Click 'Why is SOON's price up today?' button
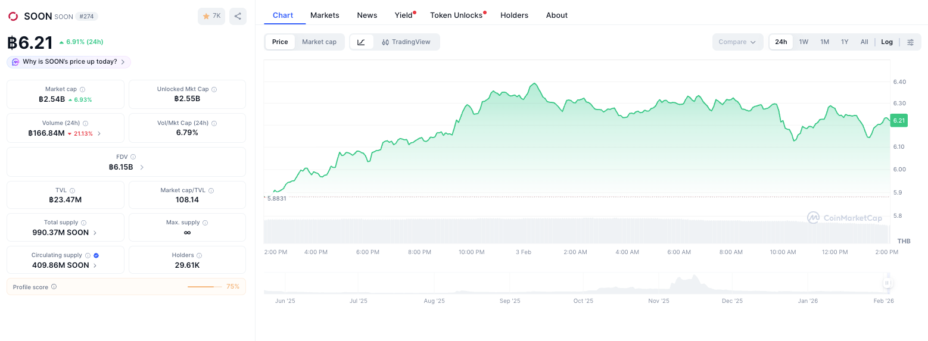This screenshot has height=341, width=928. [x=68, y=62]
